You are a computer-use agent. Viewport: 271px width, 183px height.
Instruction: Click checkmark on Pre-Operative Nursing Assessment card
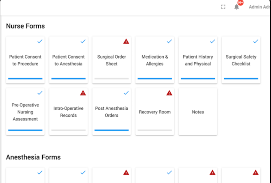(40, 93)
